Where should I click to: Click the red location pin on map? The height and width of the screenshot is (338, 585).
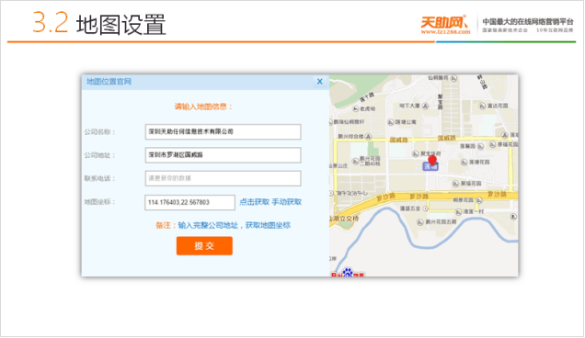pyautogui.click(x=432, y=160)
